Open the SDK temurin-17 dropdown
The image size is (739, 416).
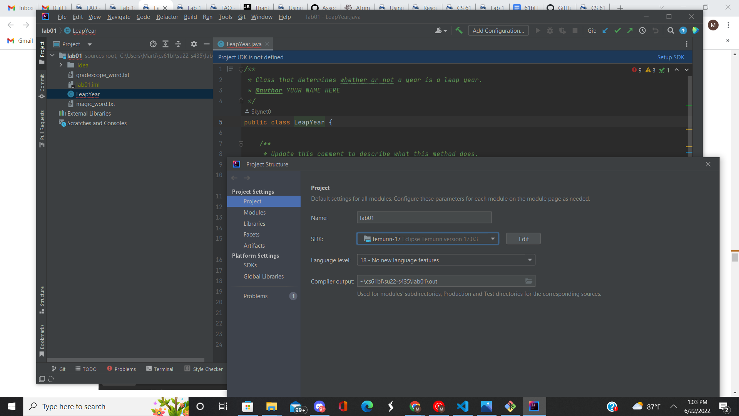point(493,239)
